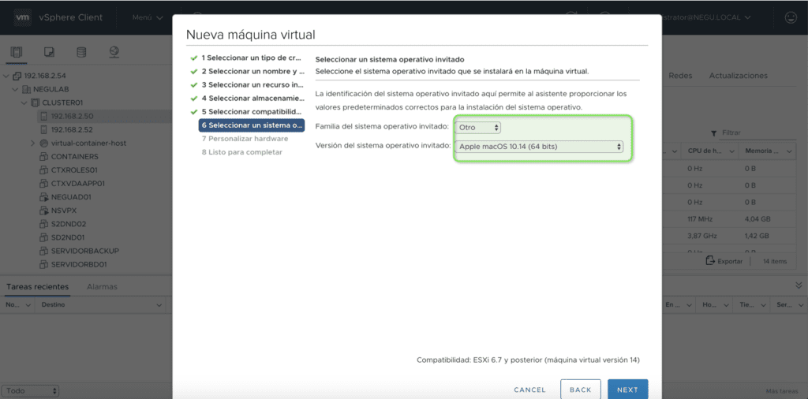Click the smiley feedback icon
Screen dimensions: 808x399
point(789,17)
